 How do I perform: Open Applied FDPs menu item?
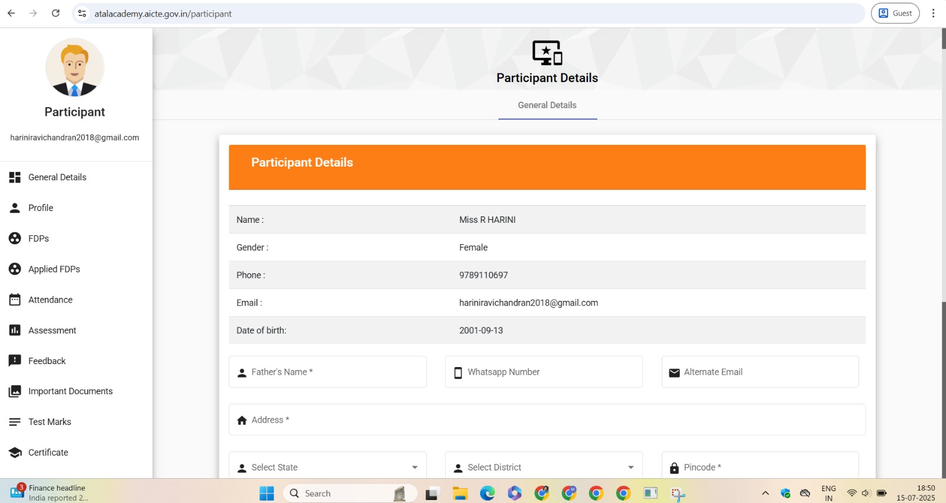coord(54,269)
